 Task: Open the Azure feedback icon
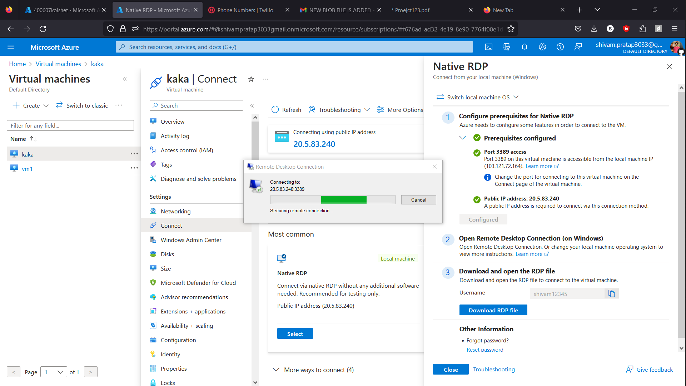[x=578, y=47]
